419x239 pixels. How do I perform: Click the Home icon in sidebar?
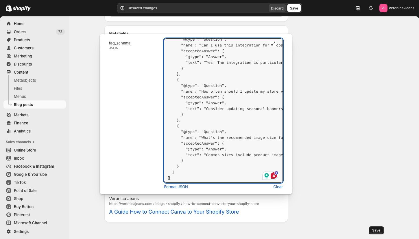point(9,24)
